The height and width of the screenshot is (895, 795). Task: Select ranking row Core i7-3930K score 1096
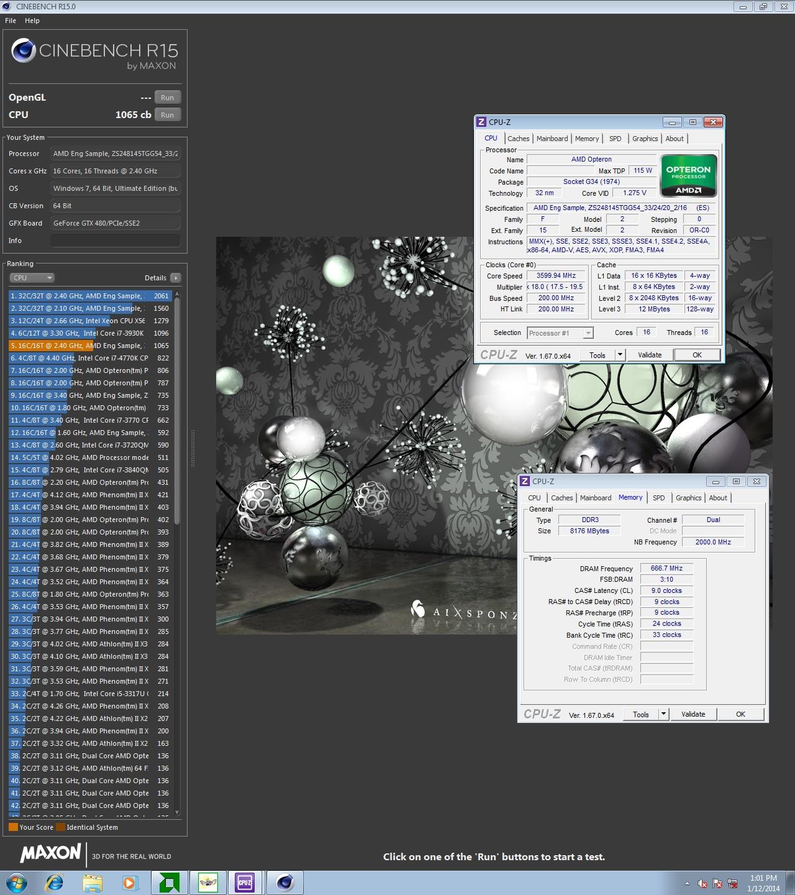tap(90, 333)
